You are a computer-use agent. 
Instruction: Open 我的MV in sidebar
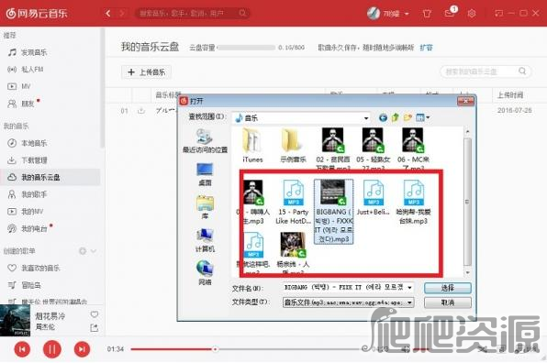point(26,212)
